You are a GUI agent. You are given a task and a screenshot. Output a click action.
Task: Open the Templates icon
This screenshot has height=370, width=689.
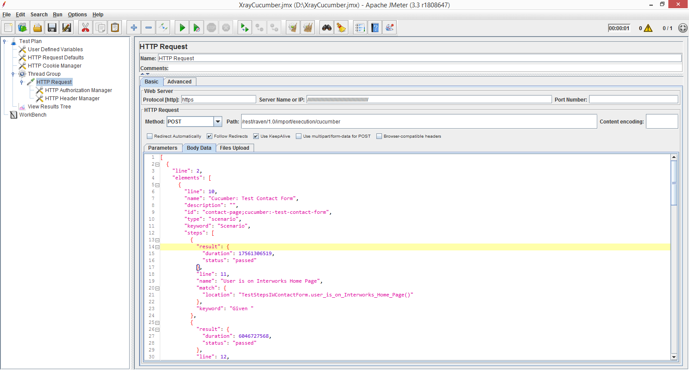click(23, 28)
